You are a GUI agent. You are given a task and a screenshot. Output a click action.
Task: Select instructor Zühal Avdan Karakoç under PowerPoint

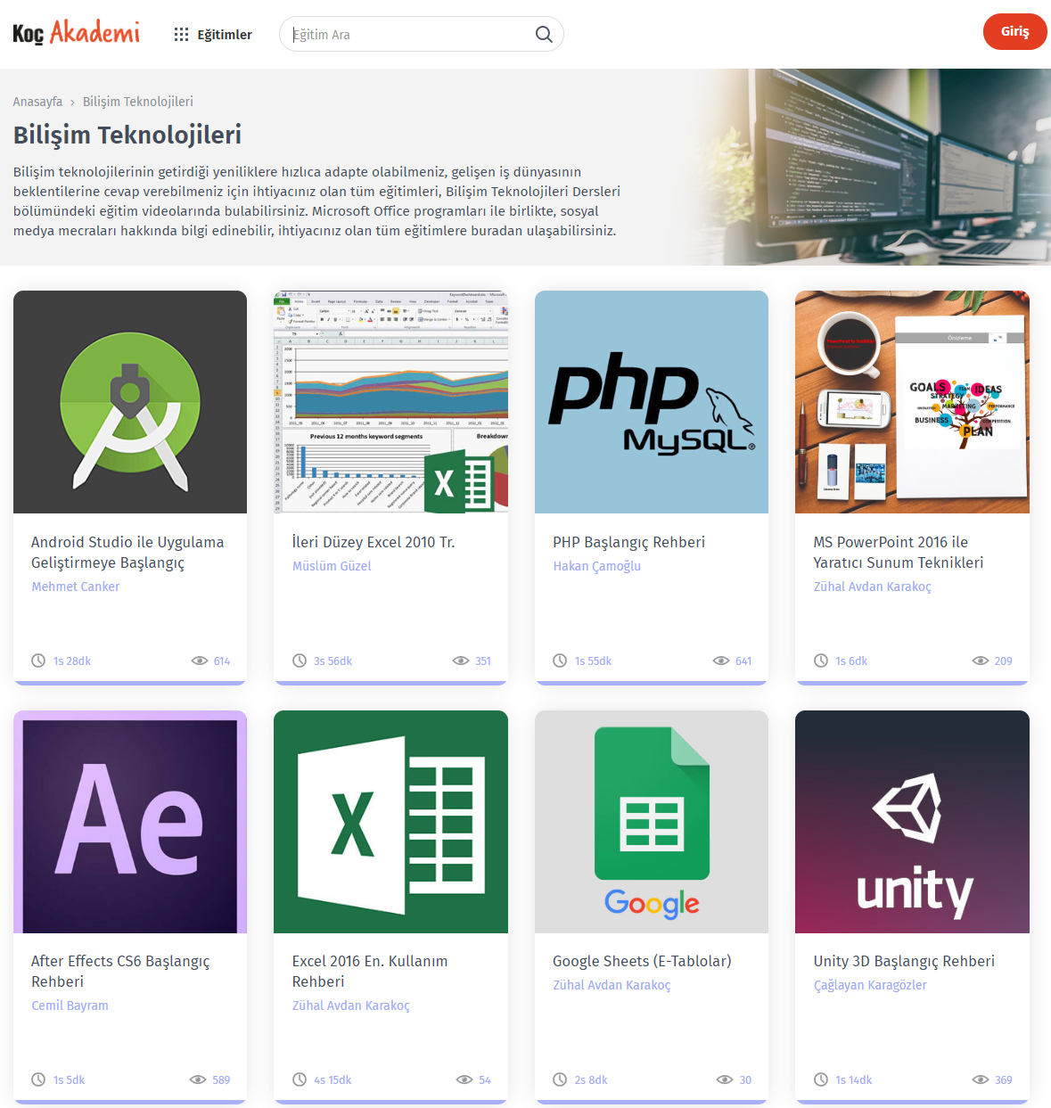(873, 587)
